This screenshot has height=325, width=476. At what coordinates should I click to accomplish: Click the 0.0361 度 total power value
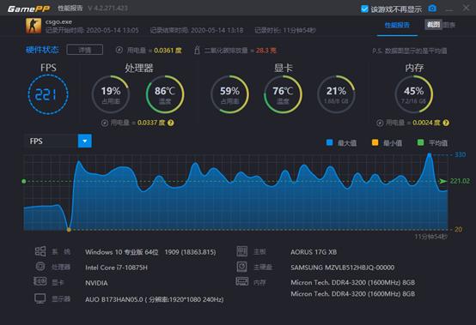(x=168, y=51)
